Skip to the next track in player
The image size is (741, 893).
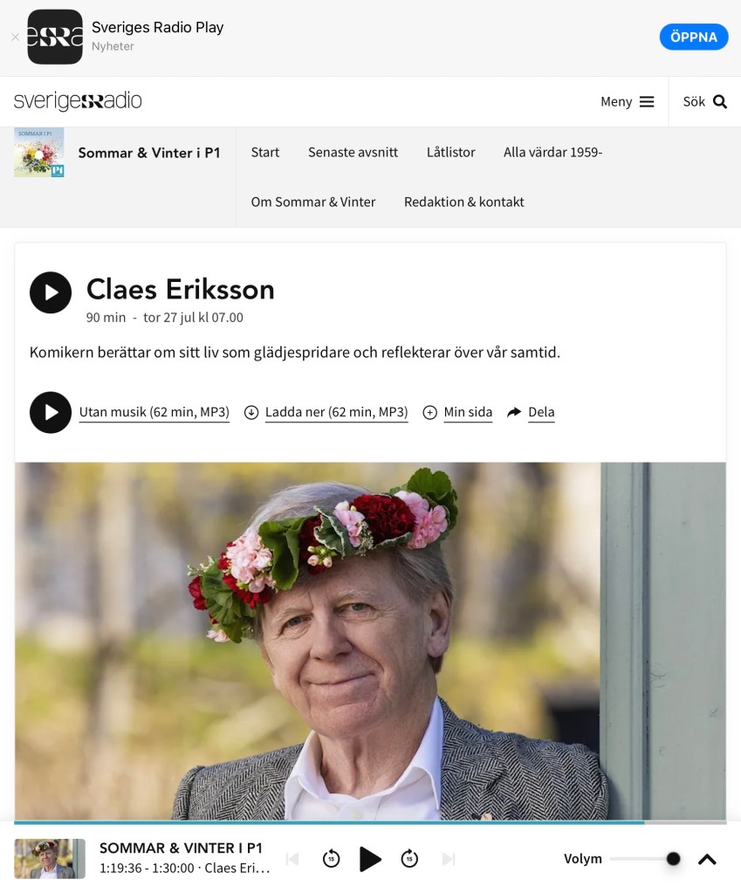[x=449, y=858]
